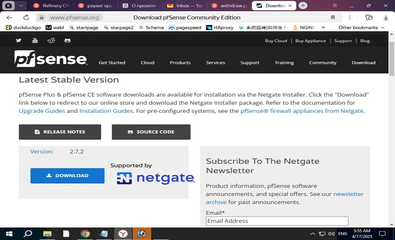Click the blue DOWNLOAD button

click(67, 176)
